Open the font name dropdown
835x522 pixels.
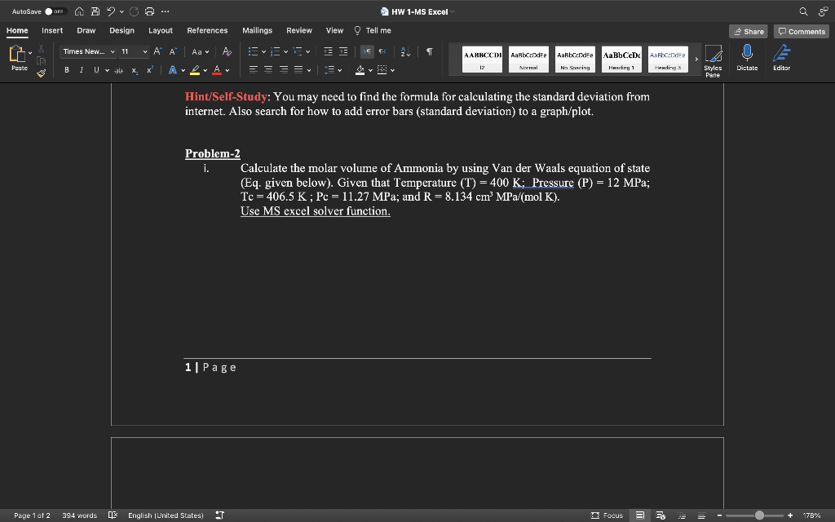[113, 51]
